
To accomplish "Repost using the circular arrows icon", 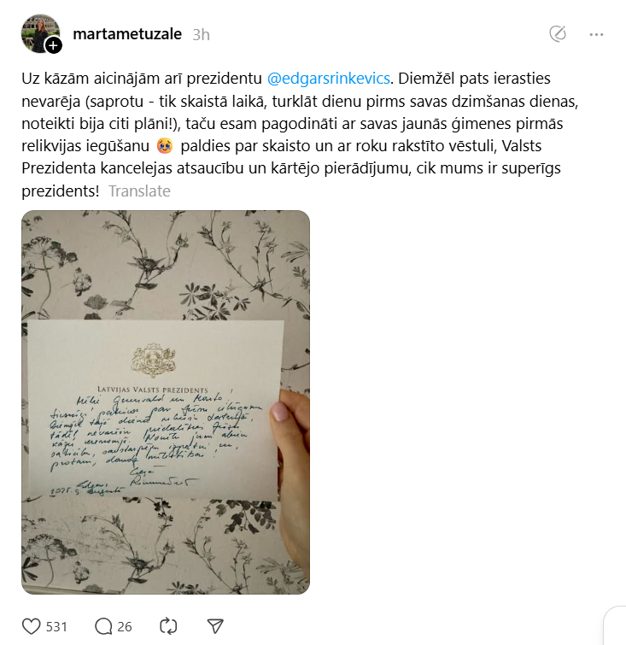I will point(168,626).
